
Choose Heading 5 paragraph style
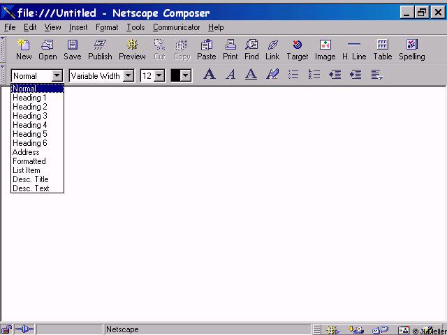(37, 134)
